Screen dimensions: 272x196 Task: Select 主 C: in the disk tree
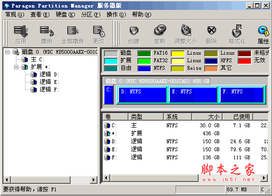click(x=38, y=59)
